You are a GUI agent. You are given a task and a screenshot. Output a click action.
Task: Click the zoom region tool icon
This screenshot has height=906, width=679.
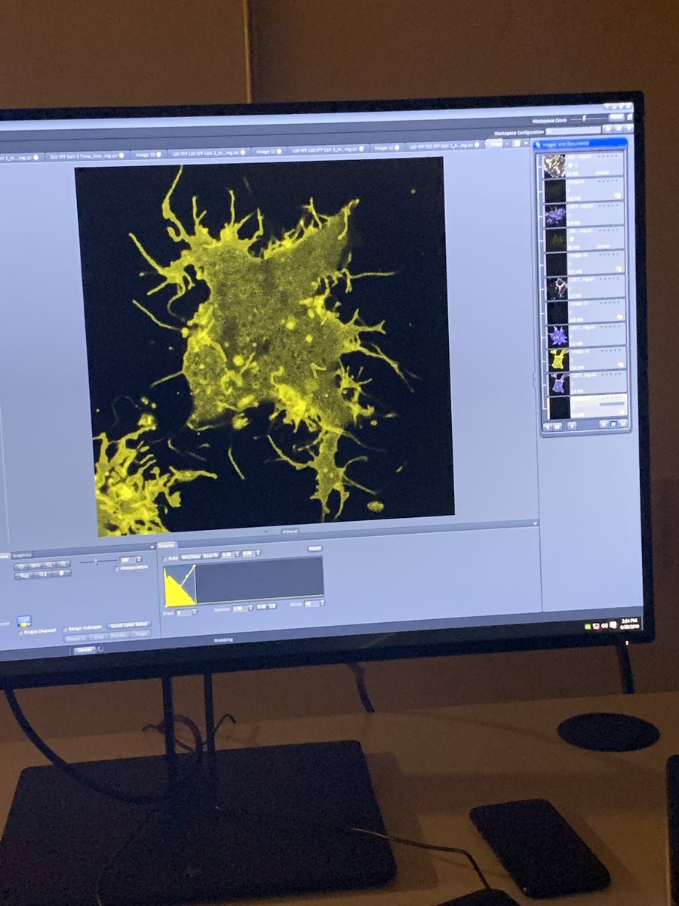(x=25, y=575)
